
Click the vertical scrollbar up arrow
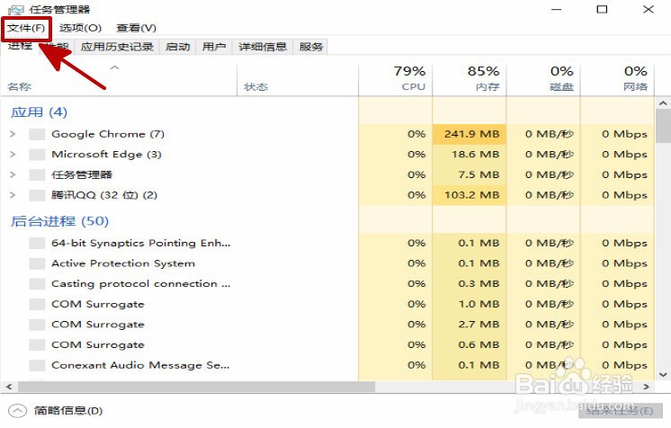pos(663,103)
